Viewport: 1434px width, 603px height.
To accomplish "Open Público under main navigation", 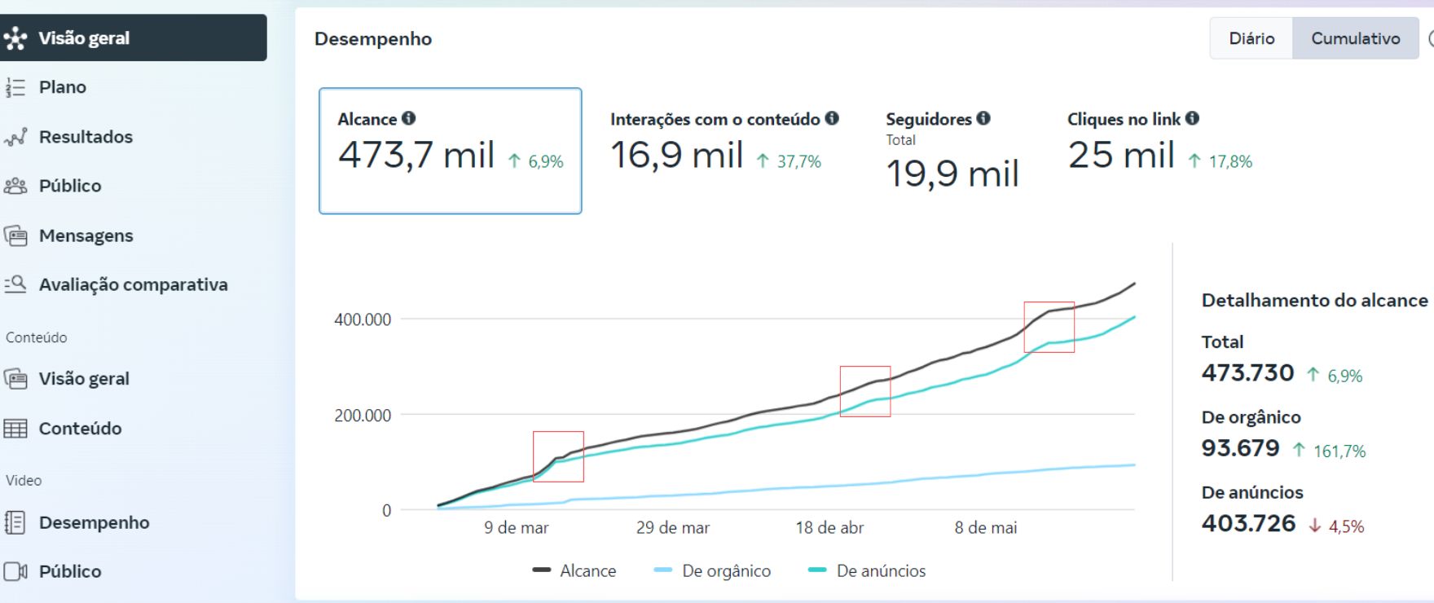I will 70,186.
